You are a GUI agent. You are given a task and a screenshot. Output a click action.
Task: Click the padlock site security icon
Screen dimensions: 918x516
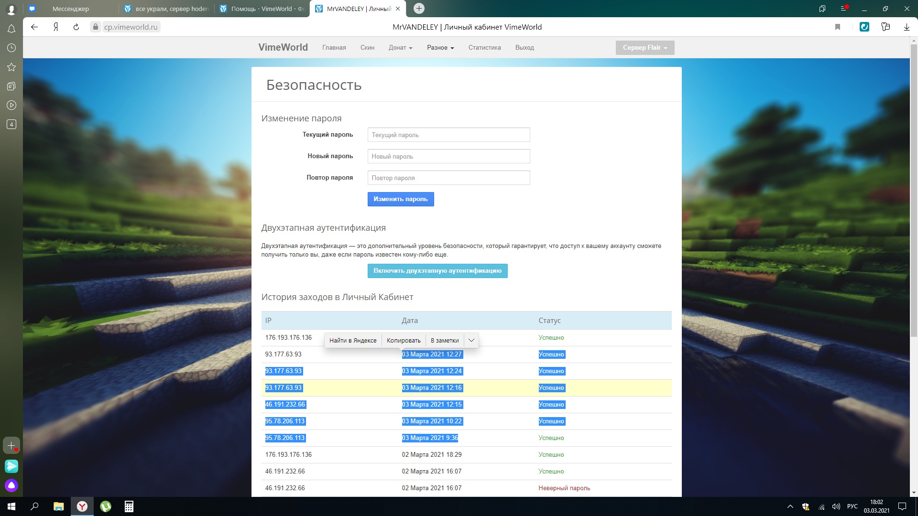[x=96, y=27]
